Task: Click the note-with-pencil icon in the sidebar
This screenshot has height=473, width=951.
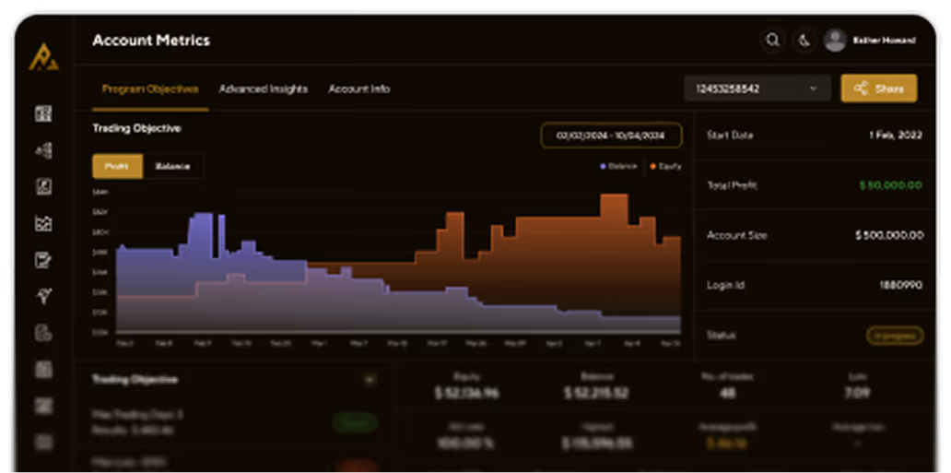Action: [x=43, y=260]
